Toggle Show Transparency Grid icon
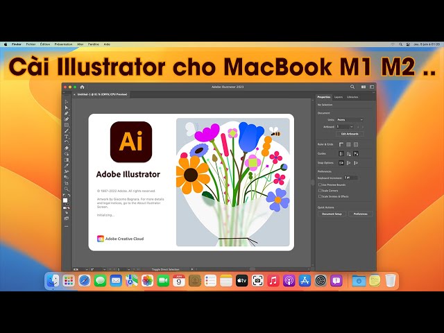Image resolution: width=444 pixels, height=333 pixels. tap(356, 144)
